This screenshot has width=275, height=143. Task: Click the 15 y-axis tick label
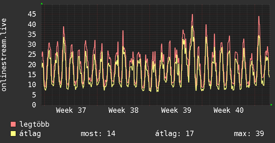click(32, 74)
